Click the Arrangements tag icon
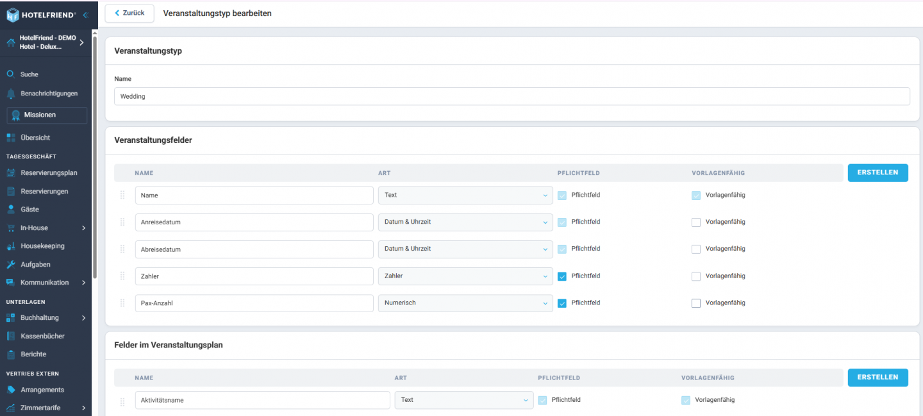The width and height of the screenshot is (923, 416). coord(10,390)
